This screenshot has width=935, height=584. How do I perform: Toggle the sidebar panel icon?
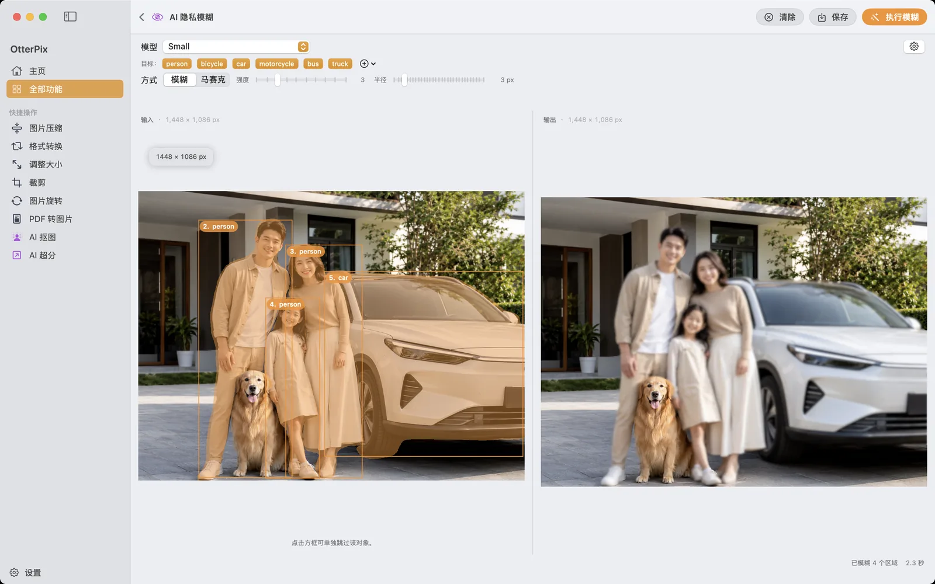coord(70,17)
